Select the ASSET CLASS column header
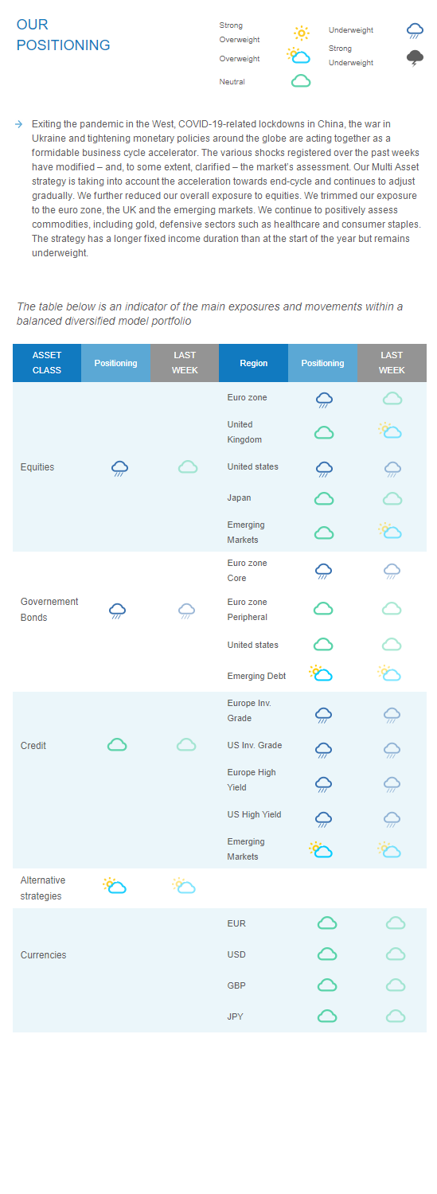The width and height of the screenshot is (437, 1194). coord(47,363)
